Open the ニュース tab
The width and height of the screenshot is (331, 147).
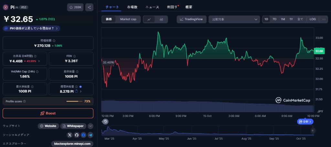tap(152, 7)
